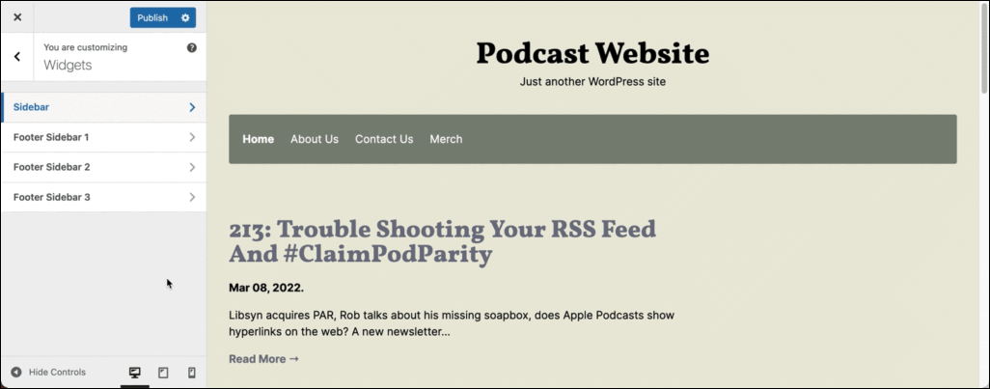Go to Contact Us page
The image size is (990, 389).
(x=384, y=139)
